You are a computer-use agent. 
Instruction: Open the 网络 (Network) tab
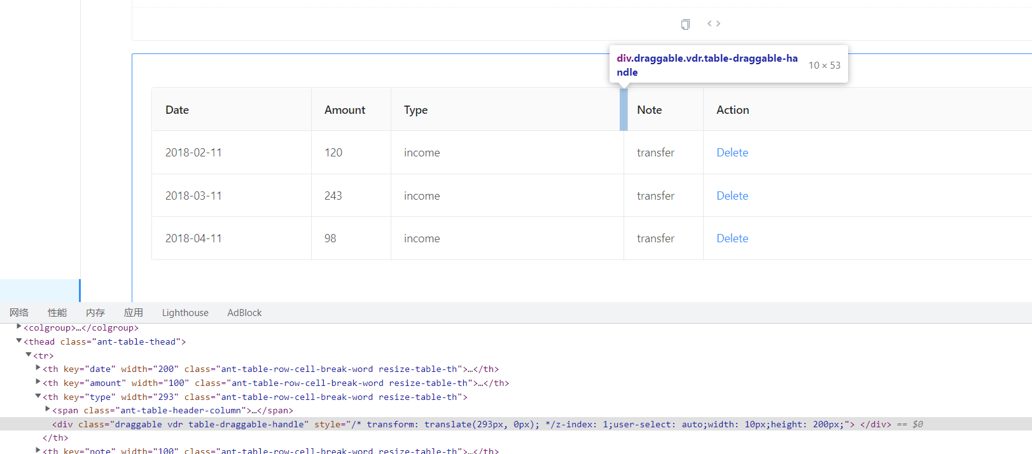(x=19, y=313)
